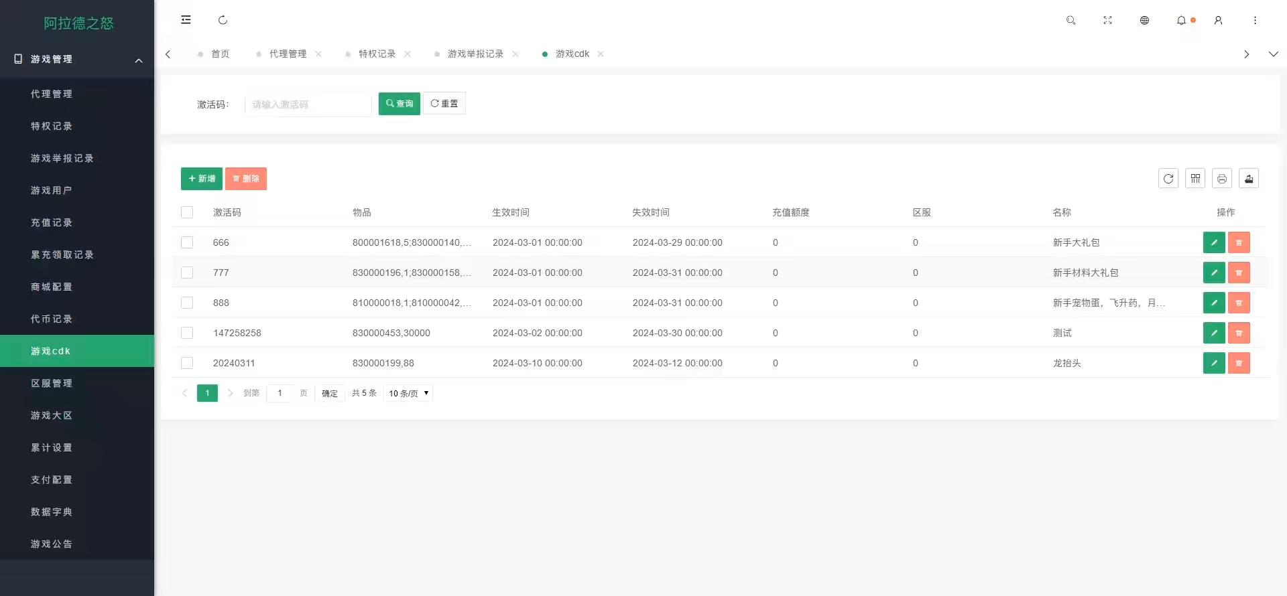Toggle fullscreen mode icon

(1108, 20)
